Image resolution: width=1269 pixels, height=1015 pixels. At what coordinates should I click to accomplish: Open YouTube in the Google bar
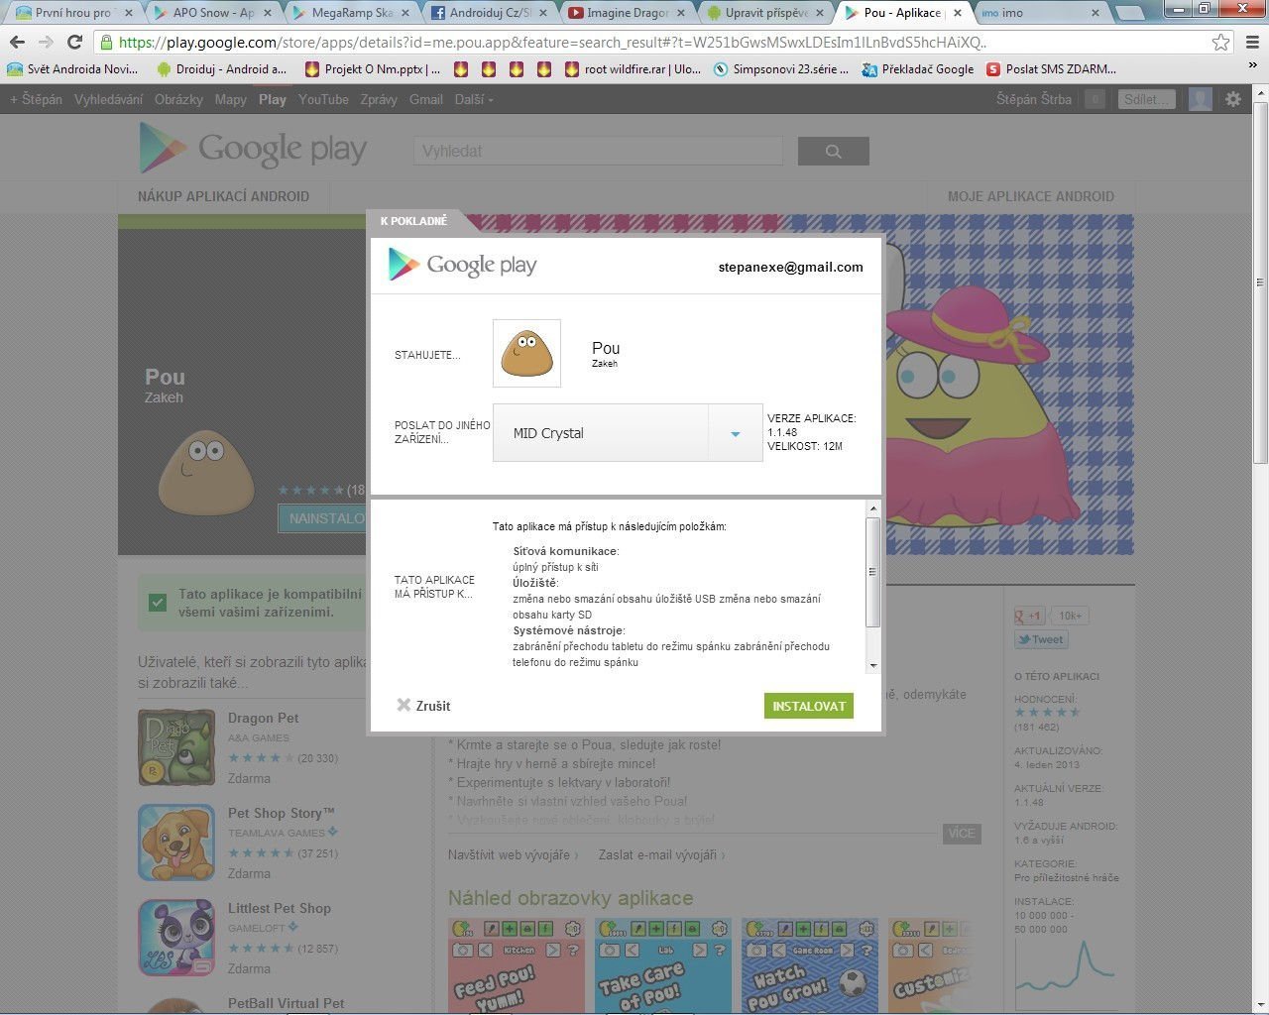pos(323,99)
